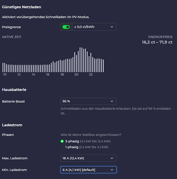Open the Batterie Boost 95 % dropdown
Screen dimensions: 177x179
pyautogui.click(x=88, y=101)
